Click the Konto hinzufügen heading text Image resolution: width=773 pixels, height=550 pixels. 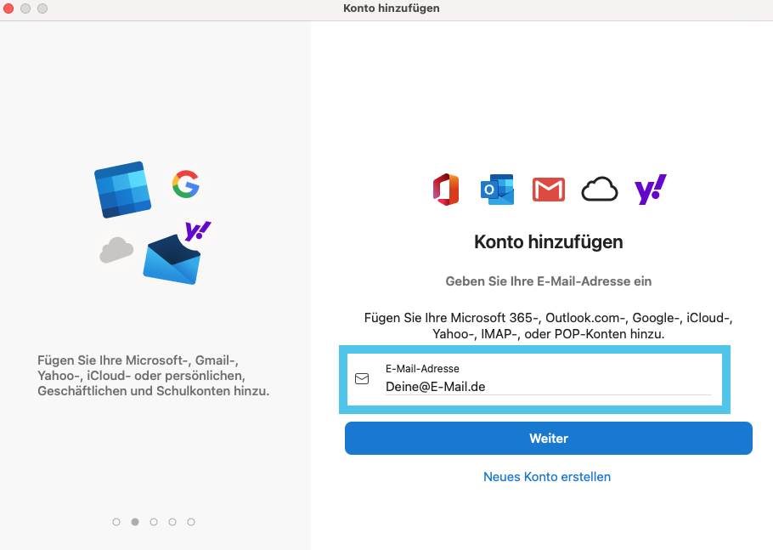[548, 241]
